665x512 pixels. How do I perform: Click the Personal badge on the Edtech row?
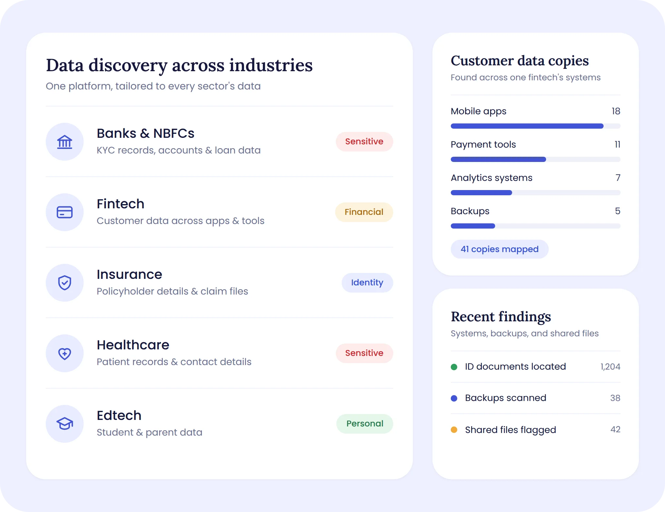point(365,424)
